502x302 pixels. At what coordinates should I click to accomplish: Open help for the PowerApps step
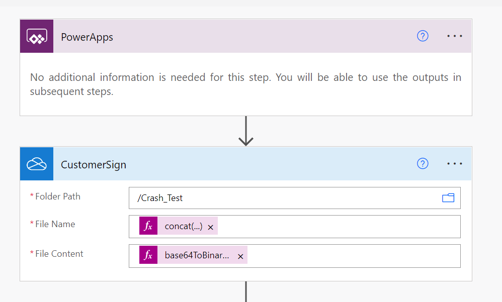point(423,36)
